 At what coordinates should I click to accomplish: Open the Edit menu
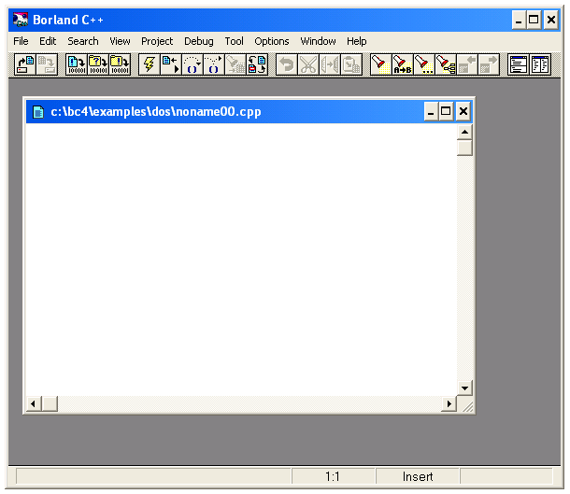[x=48, y=41]
